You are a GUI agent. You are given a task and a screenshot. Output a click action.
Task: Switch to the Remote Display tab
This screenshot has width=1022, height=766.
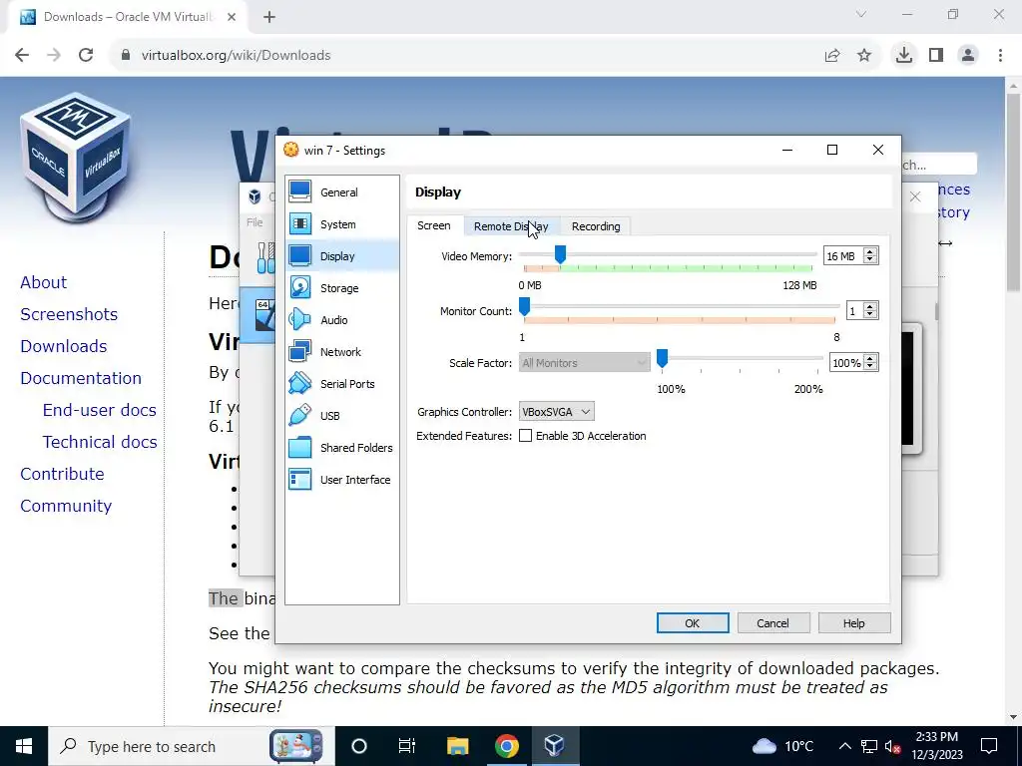511,226
